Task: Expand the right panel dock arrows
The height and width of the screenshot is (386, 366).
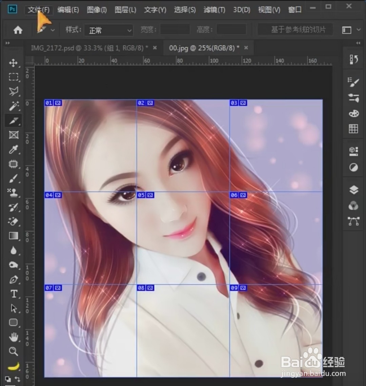Action: 358,43
